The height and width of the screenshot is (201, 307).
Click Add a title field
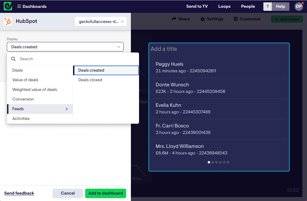coord(164,49)
